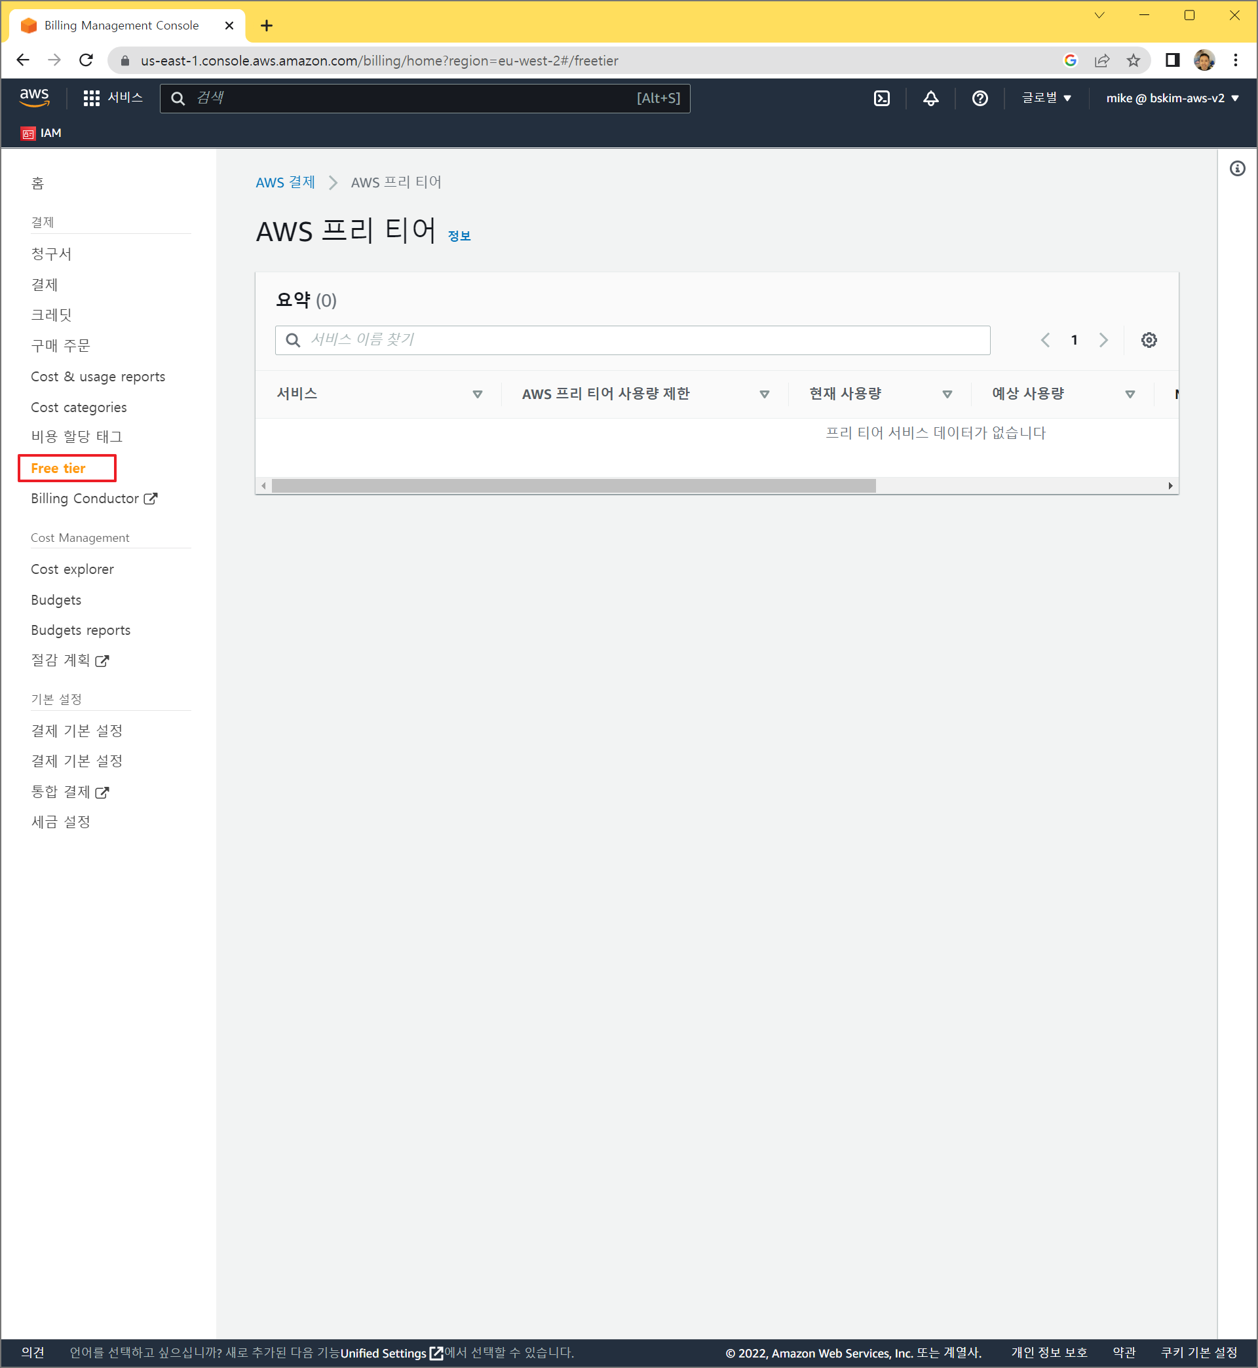Image resolution: width=1258 pixels, height=1368 pixels.
Task: Open Chrome side panel icon
Action: click(x=1172, y=60)
